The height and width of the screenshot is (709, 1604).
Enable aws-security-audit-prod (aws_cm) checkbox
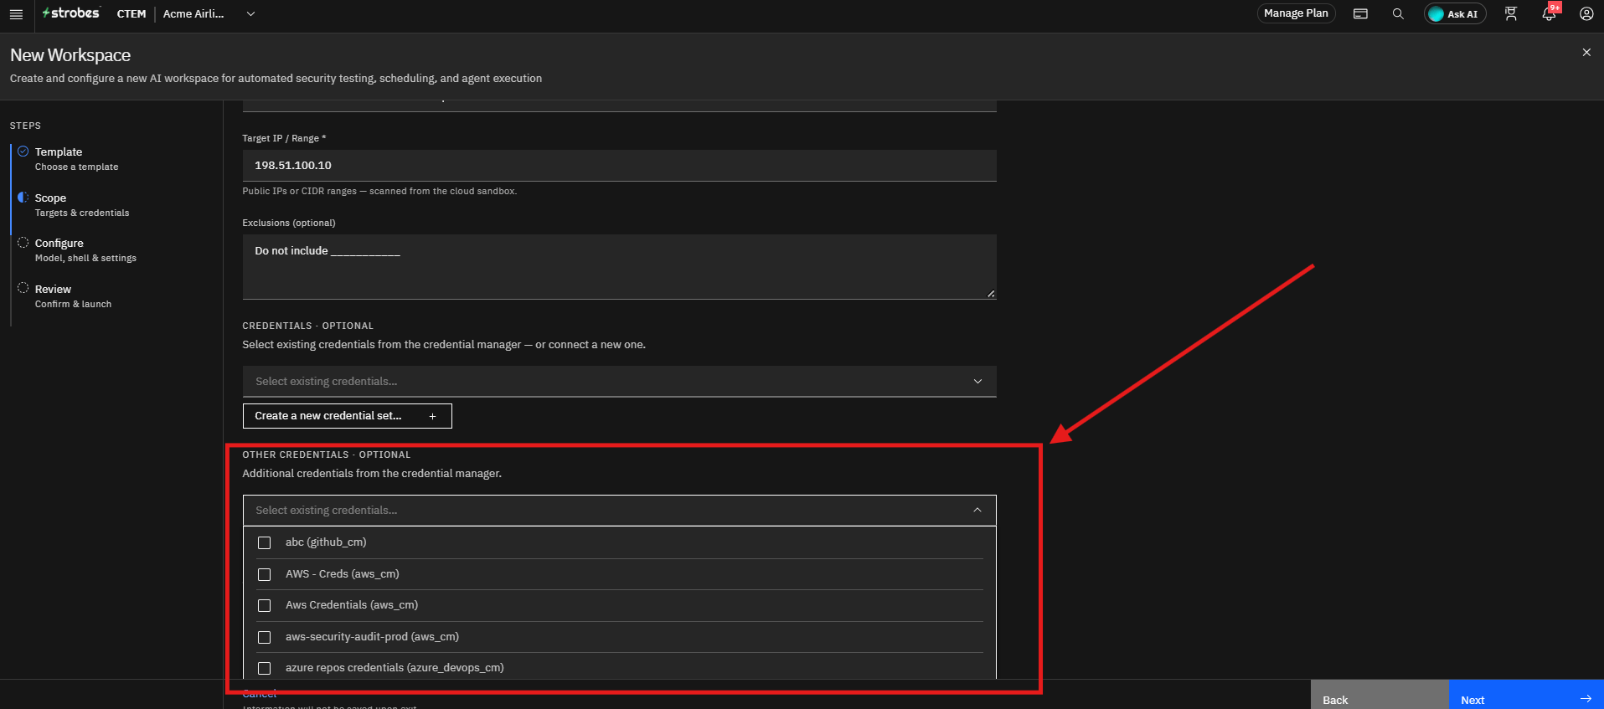click(265, 637)
